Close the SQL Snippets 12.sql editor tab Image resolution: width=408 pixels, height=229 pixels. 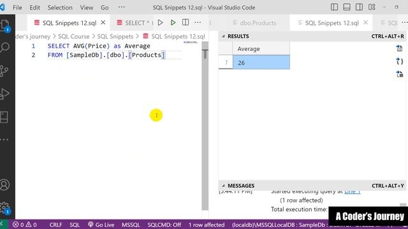point(103,23)
